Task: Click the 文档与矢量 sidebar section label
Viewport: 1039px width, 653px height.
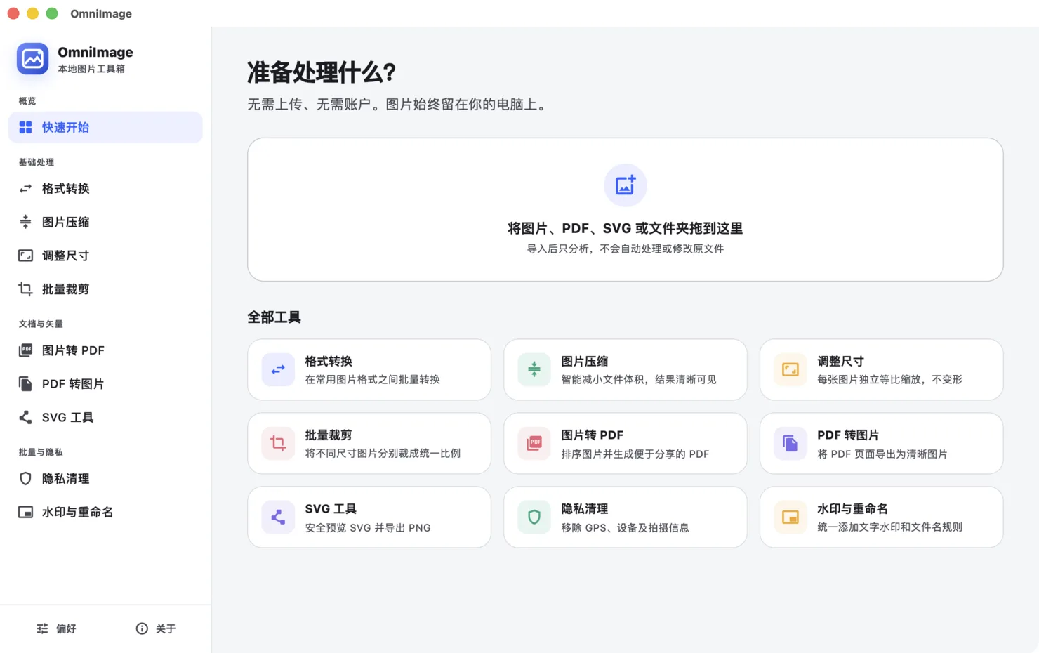Action: [41, 324]
